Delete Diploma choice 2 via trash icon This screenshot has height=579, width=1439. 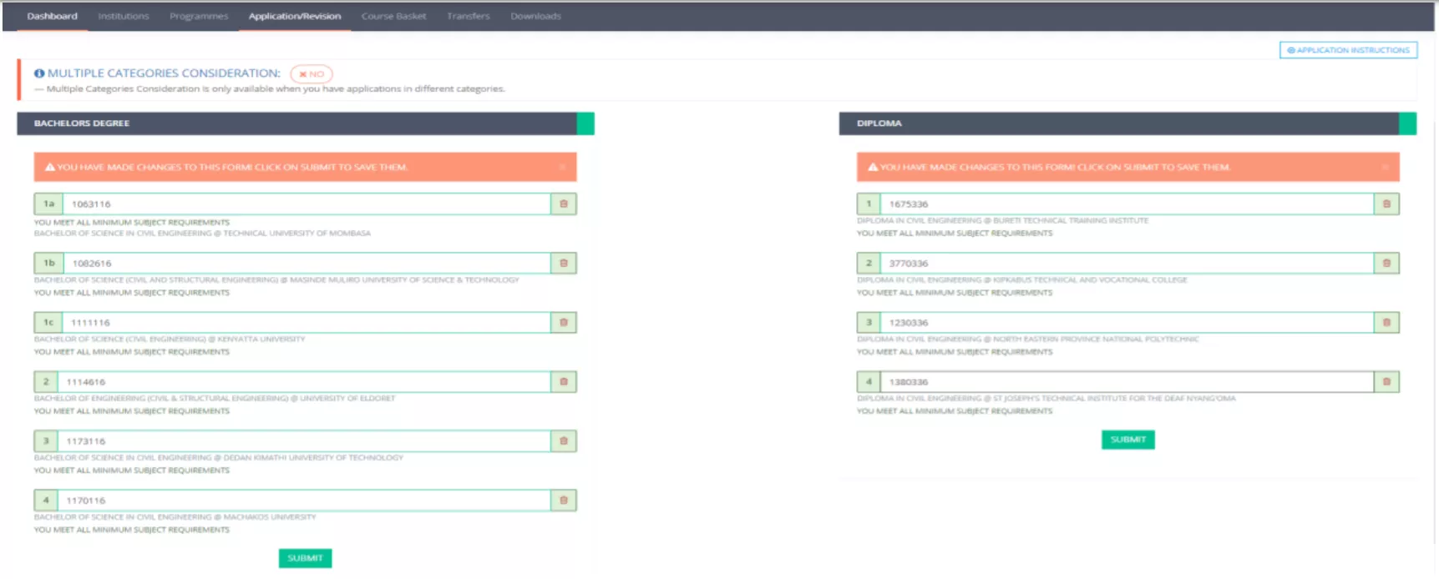pos(1386,263)
